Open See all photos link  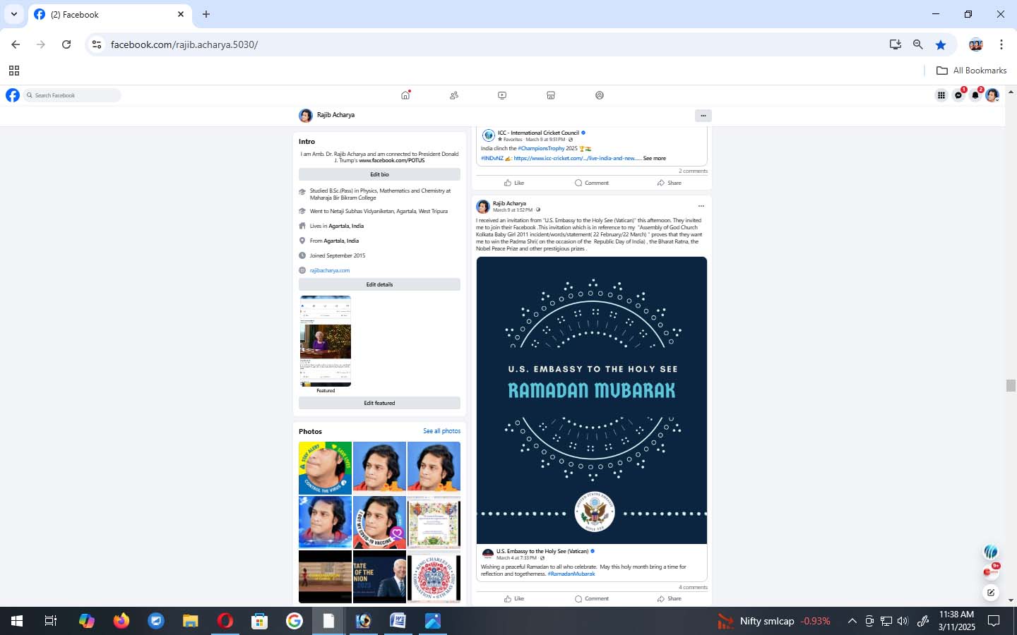(441, 431)
